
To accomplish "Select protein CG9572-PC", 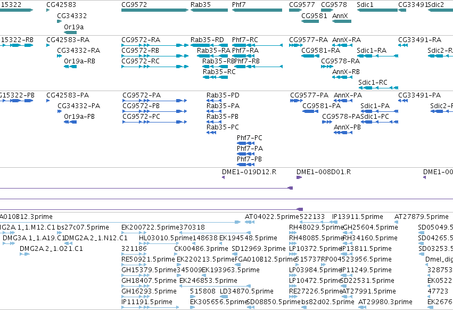I will 141,117.
